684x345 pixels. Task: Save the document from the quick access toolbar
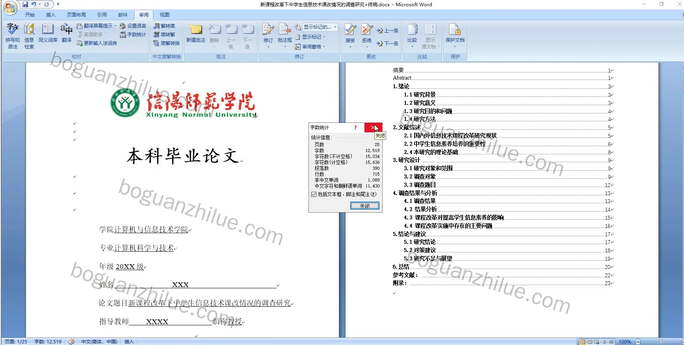point(25,4)
